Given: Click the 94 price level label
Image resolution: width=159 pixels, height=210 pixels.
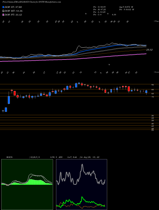Looking at the screenshot, I should (152, 85).
